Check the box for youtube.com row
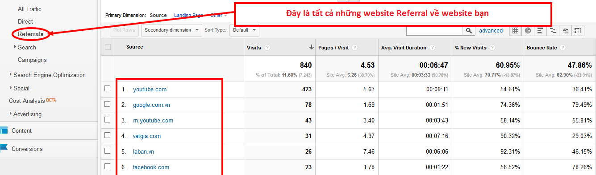 108,89
